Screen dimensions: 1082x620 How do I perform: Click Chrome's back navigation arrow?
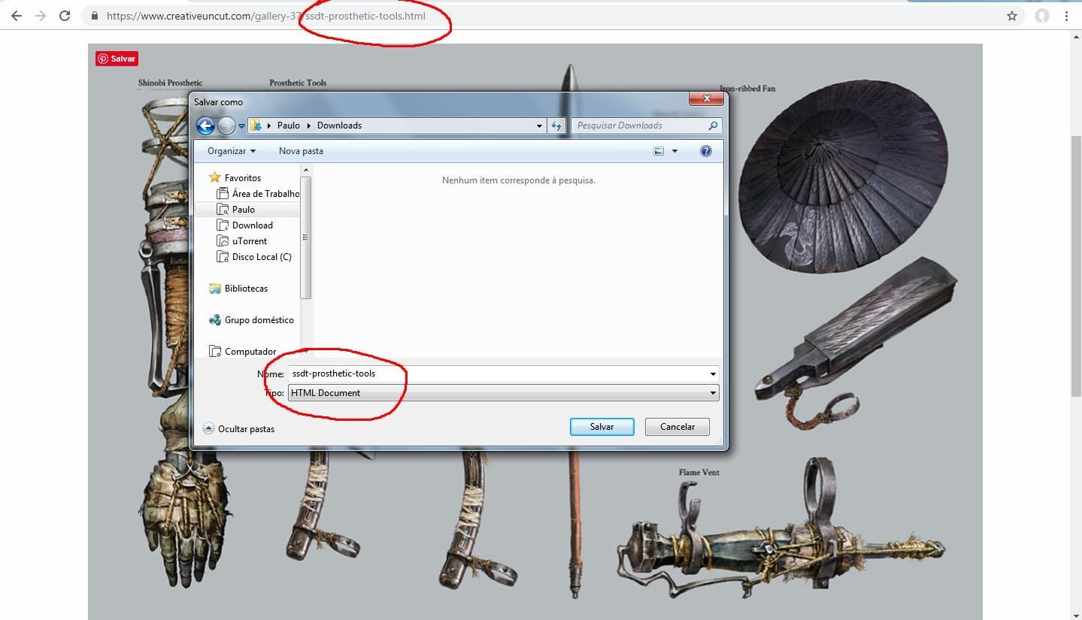pyautogui.click(x=17, y=16)
